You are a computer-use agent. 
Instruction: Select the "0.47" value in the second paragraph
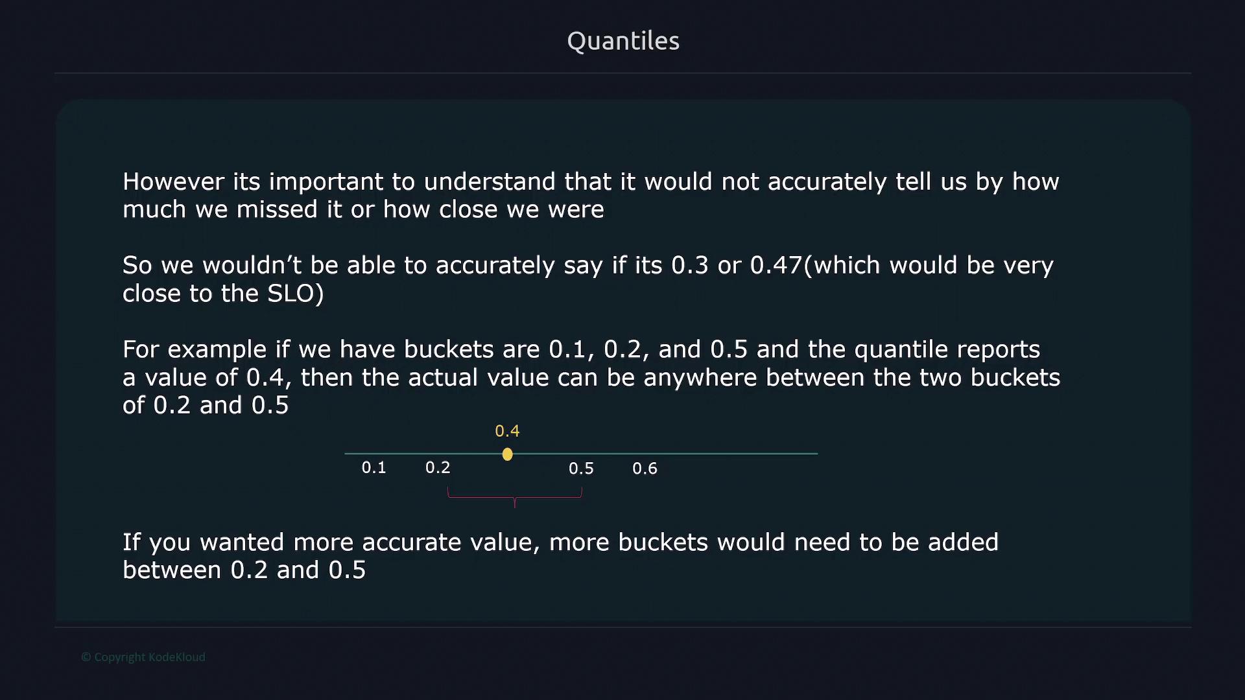(x=776, y=265)
